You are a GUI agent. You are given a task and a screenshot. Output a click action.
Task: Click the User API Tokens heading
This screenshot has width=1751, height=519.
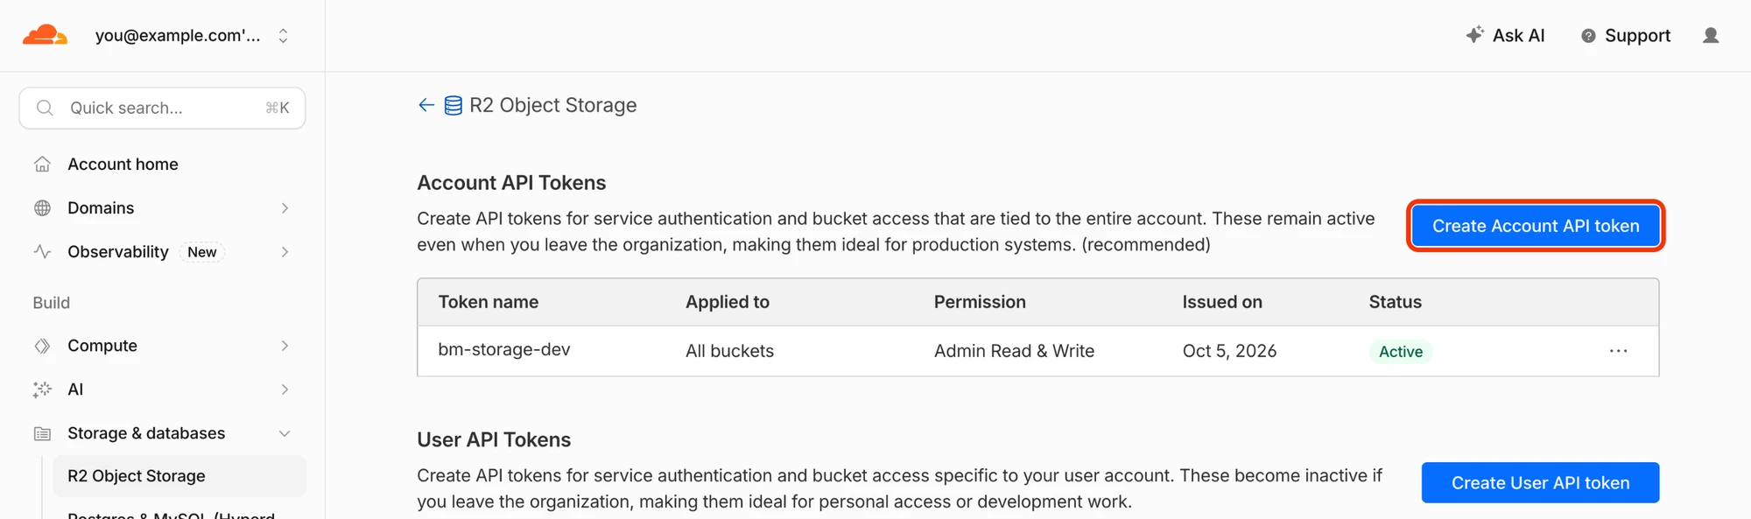click(494, 439)
